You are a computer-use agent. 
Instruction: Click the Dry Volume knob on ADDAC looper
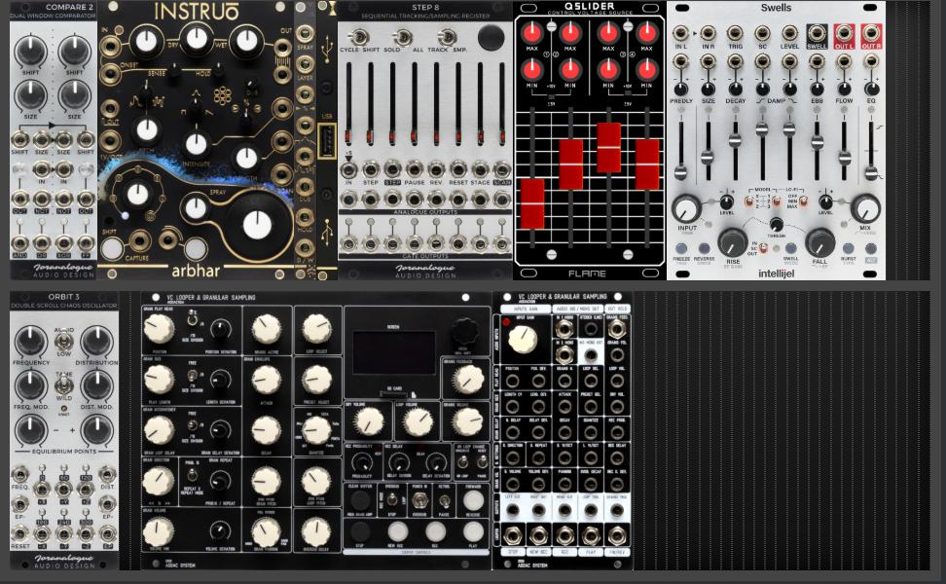pyautogui.click(x=369, y=421)
